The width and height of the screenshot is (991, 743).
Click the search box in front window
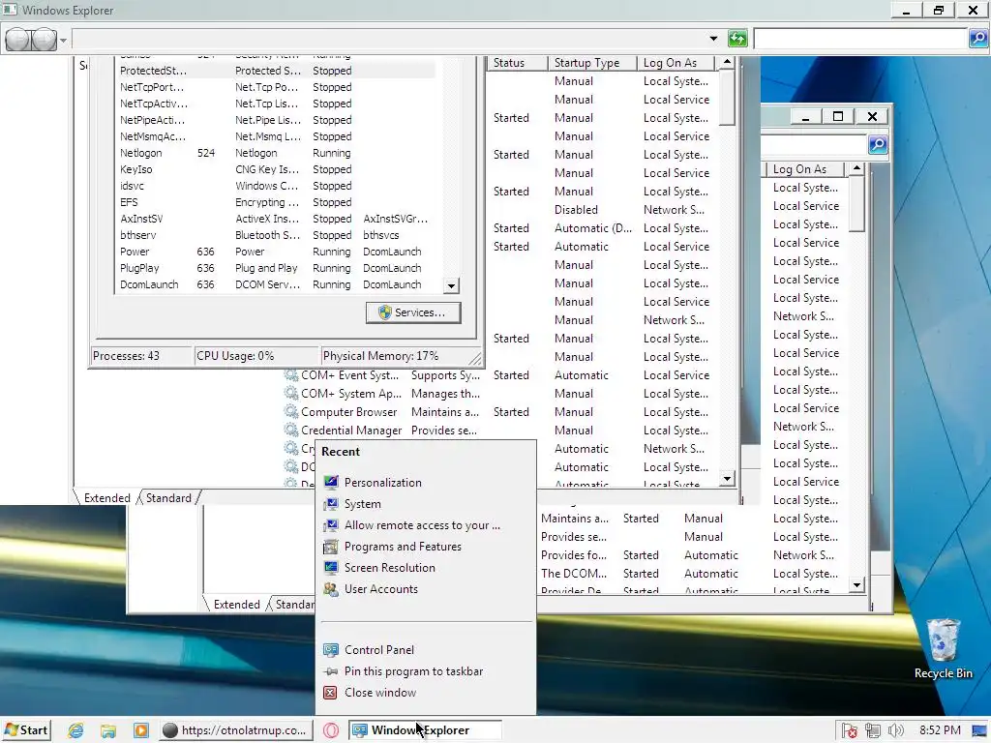860,39
